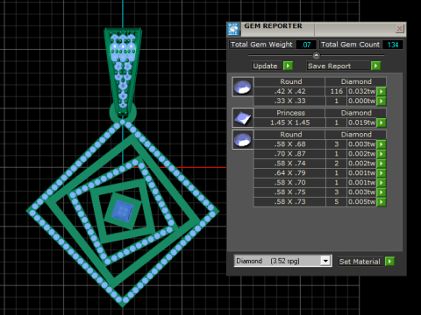Click the green arrow for the .58 X .70 row
Viewport: 421px width, 315px height.
(382, 183)
